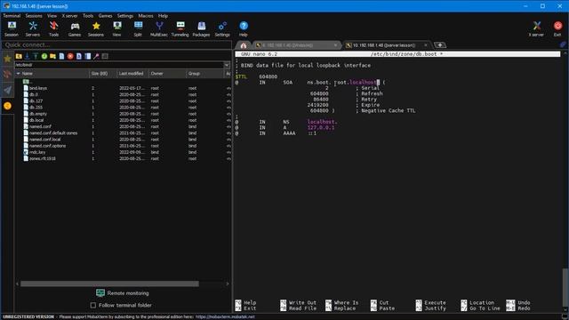Click the X server button
Screen dimensions: 569x320
click(x=536, y=29)
